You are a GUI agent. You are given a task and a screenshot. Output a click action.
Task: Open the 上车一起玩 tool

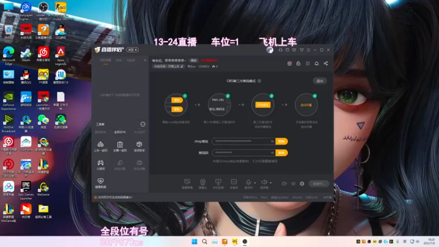coord(100,147)
